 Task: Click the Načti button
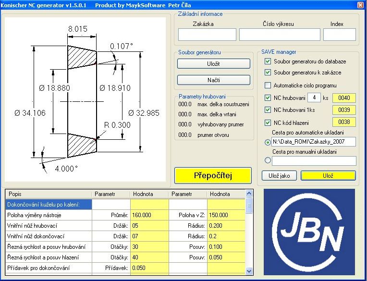[213, 80]
